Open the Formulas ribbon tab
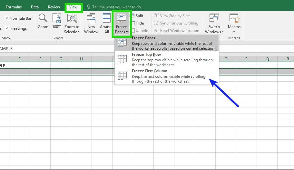Viewport: 294px width, 170px height. coord(14,7)
